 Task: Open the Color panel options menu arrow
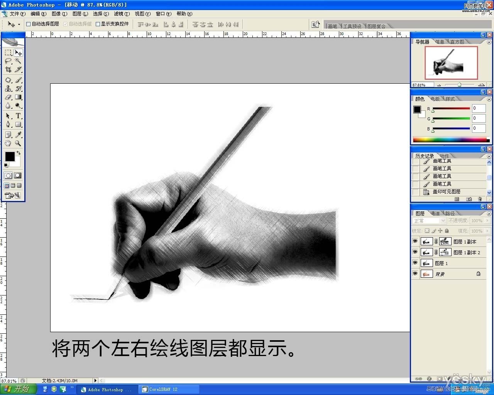[489, 99]
